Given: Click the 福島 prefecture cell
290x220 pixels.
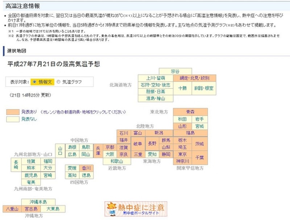Looking at the screenshot, I should coord(190,133).
